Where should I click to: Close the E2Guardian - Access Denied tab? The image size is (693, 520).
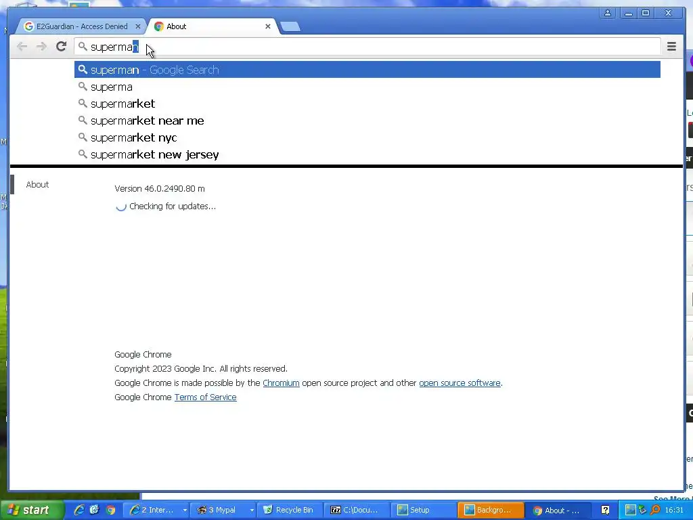138,26
